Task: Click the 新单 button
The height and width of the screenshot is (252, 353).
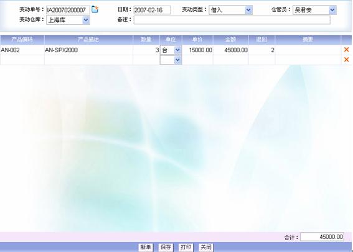Action: coord(146,247)
